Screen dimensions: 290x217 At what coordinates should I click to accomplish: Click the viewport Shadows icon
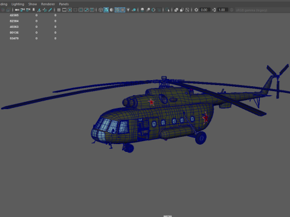click(134, 10)
